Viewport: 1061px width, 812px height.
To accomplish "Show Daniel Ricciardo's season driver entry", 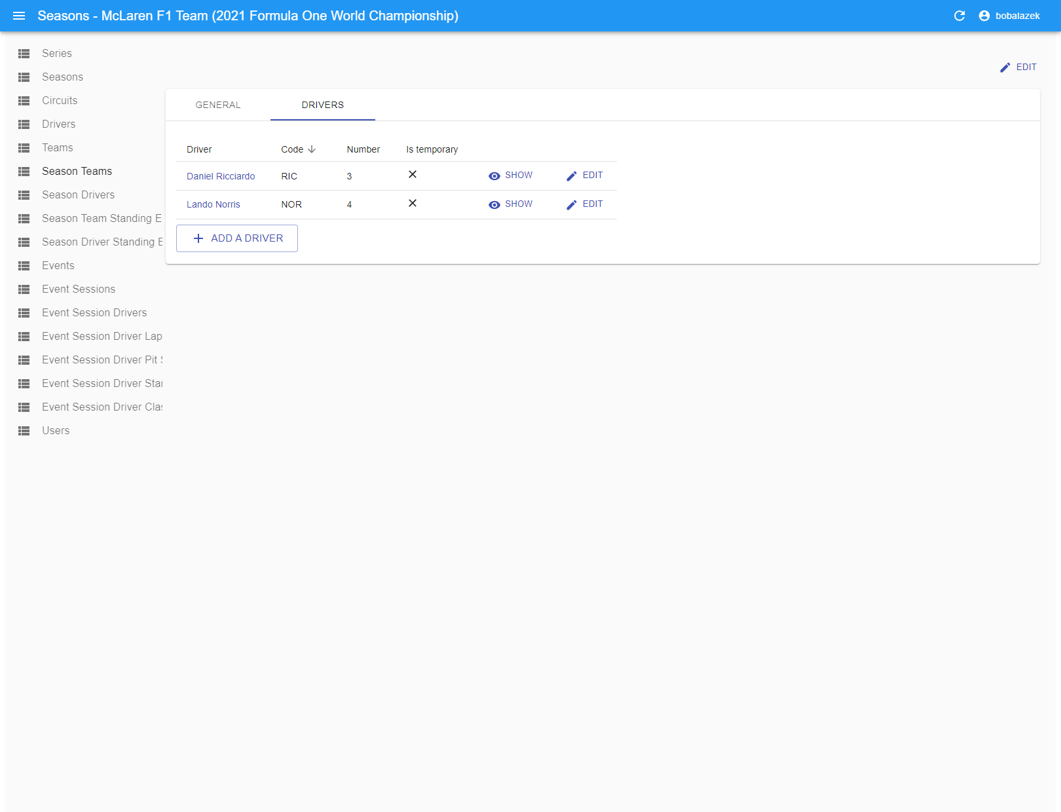I will 511,175.
